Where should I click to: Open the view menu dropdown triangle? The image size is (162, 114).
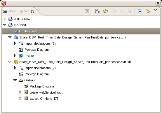click(x=156, y=10)
